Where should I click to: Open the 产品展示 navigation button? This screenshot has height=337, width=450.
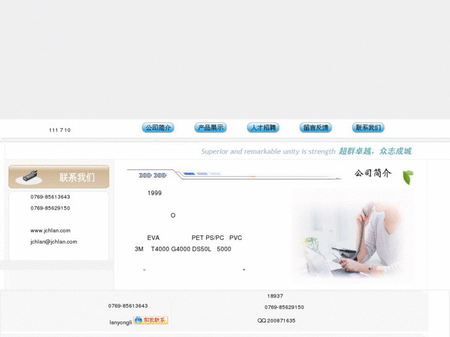point(210,127)
